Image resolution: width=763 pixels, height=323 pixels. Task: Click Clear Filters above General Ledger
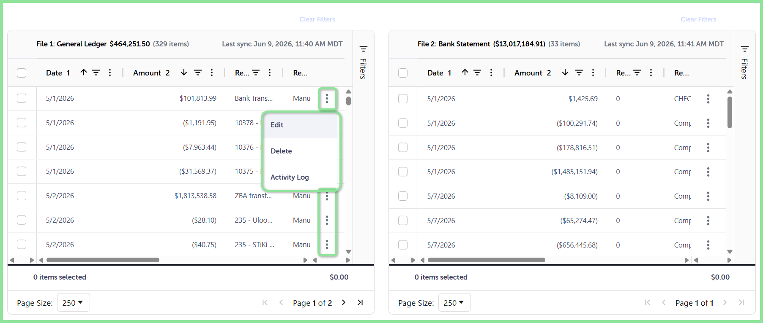coord(317,19)
